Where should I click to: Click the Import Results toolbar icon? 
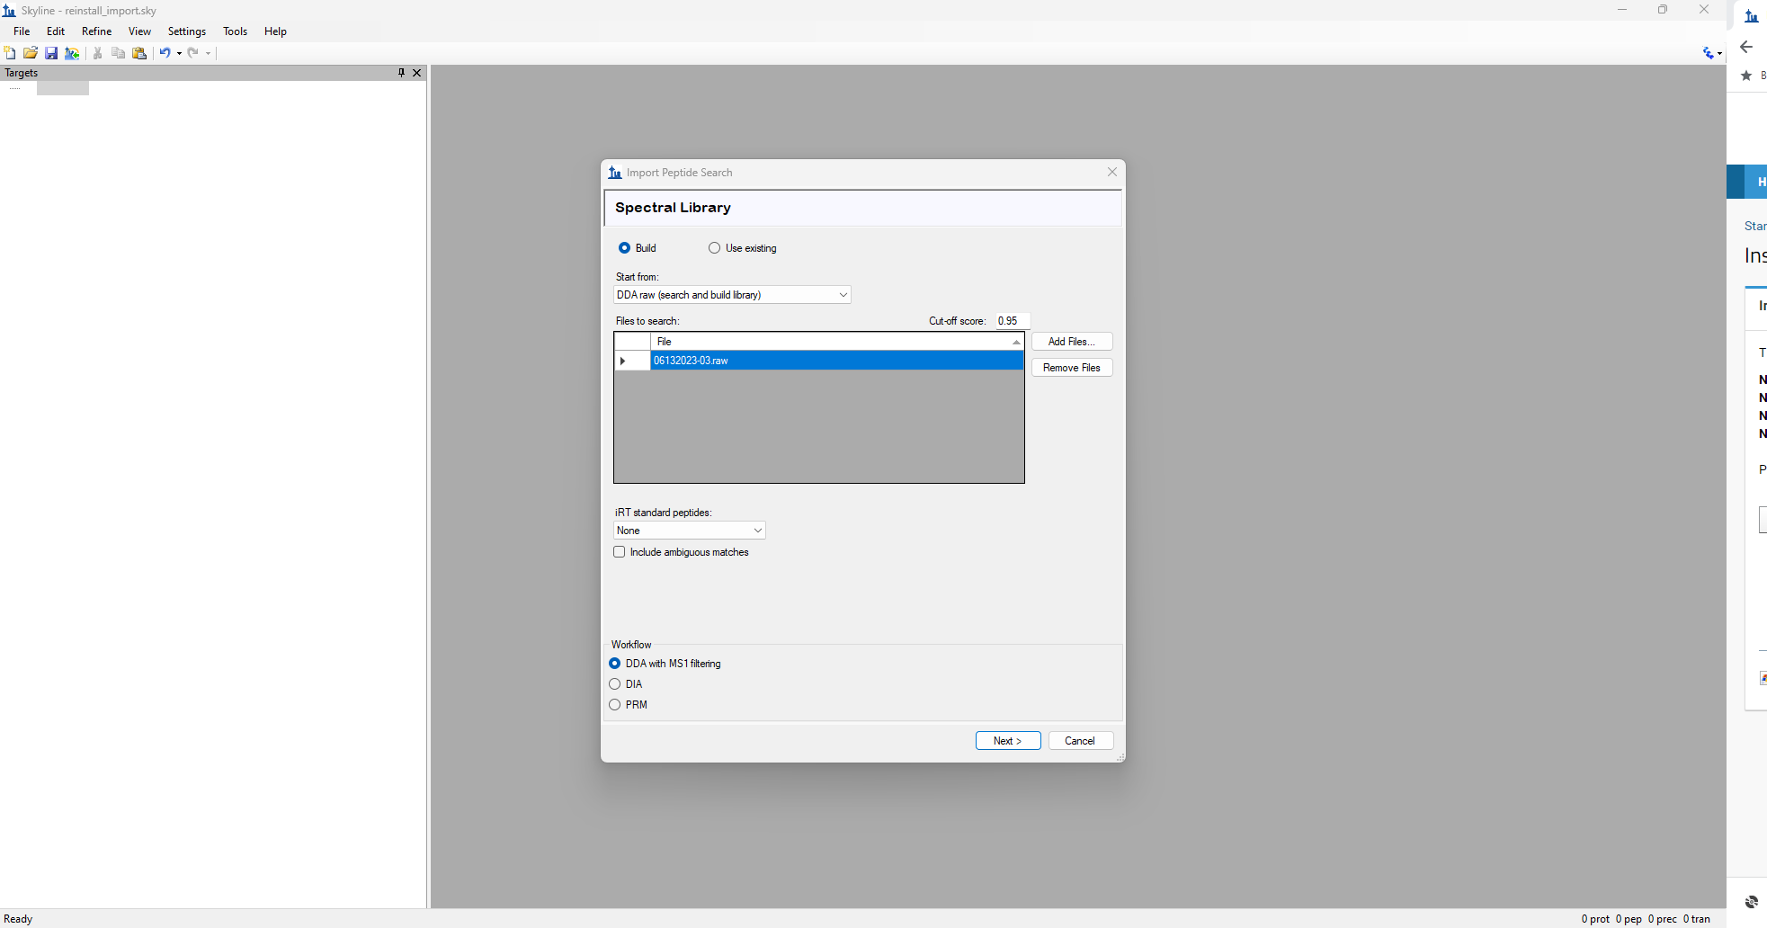click(72, 53)
